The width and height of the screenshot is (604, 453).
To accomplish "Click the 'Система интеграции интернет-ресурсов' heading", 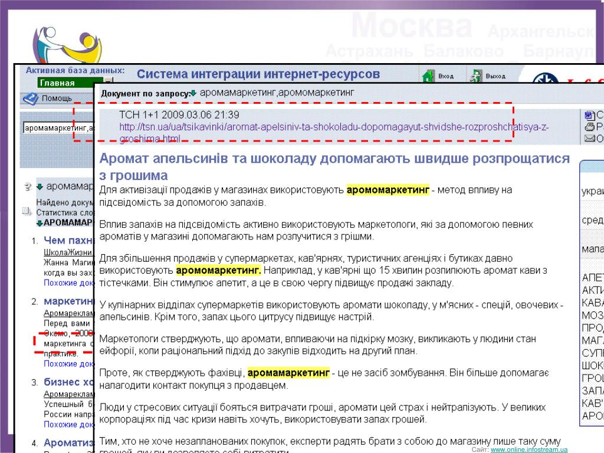I will click(x=258, y=74).
